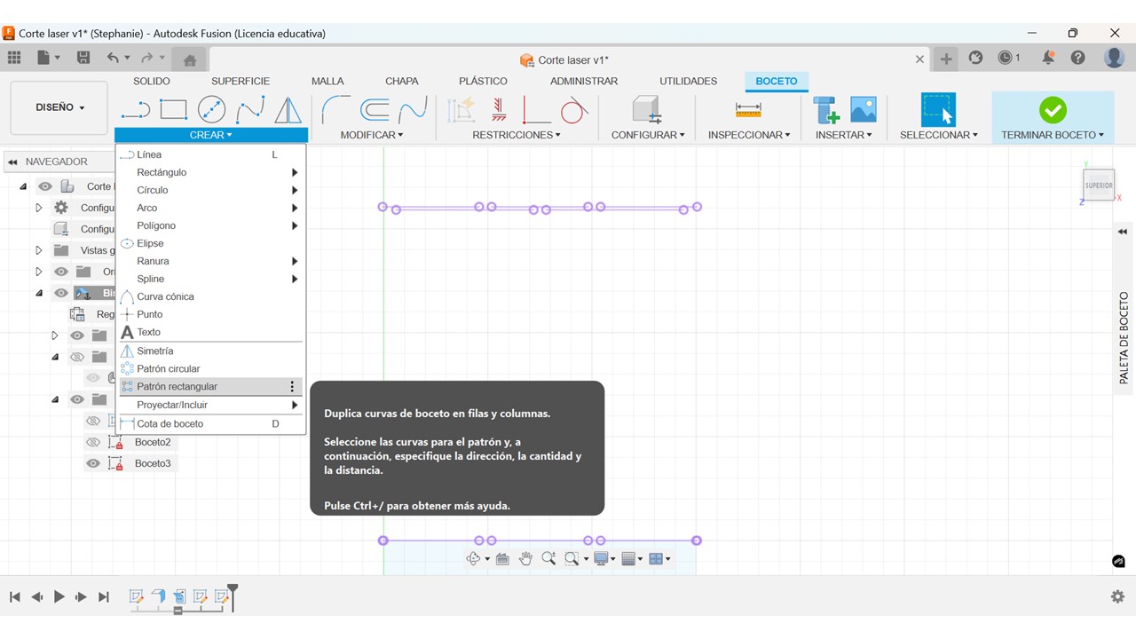1136x639 pixels.
Task: Toggle visibility eye of Corte root component
Action: click(45, 186)
